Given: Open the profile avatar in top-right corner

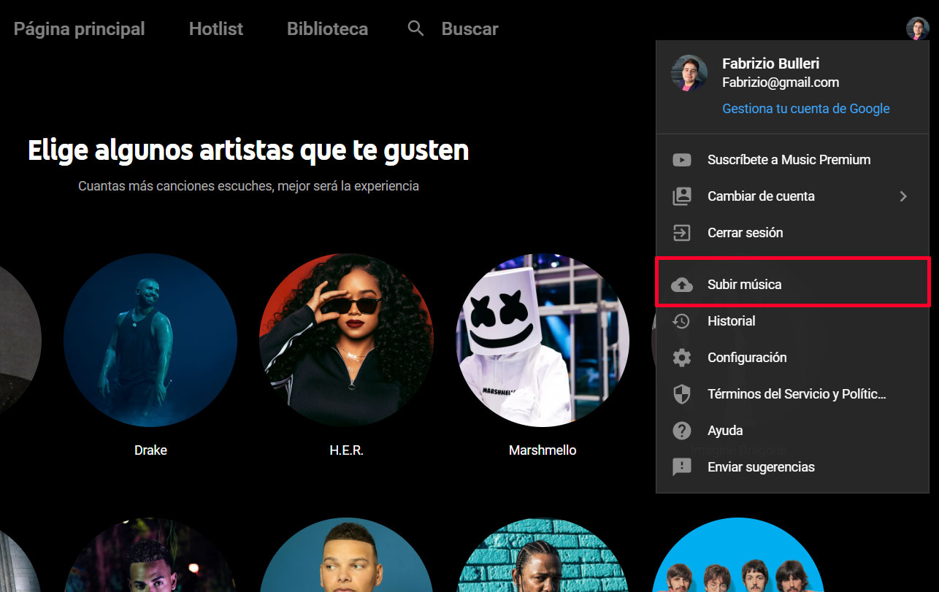Looking at the screenshot, I should click(918, 28).
